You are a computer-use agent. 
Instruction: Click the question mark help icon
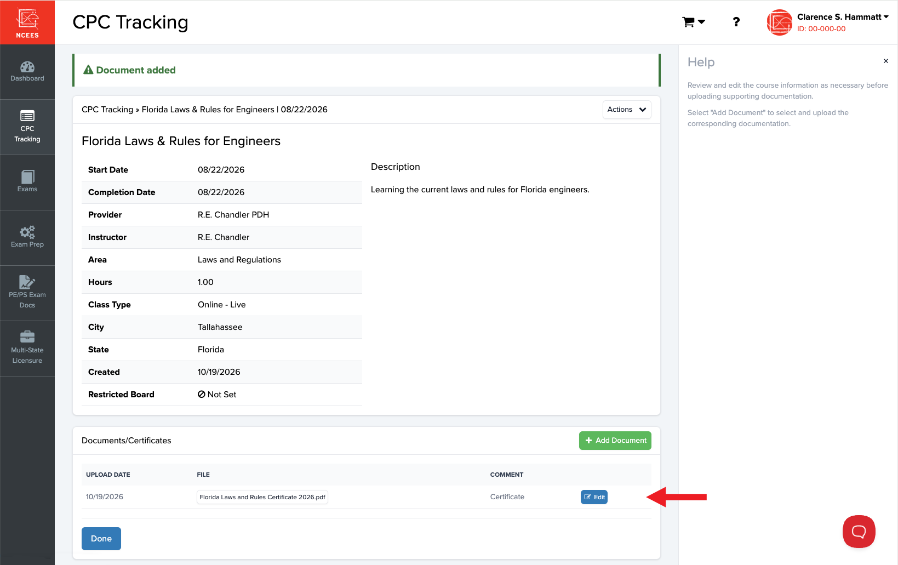click(736, 22)
